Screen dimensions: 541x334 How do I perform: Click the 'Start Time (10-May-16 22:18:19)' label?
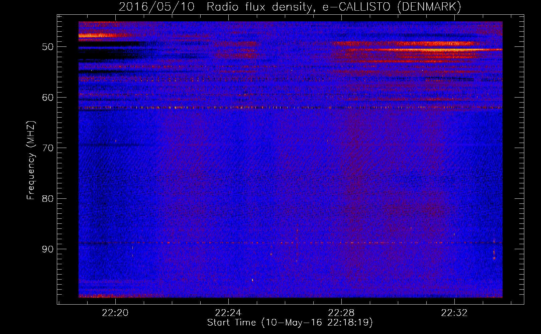tap(290, 323)
